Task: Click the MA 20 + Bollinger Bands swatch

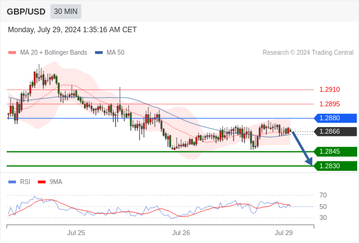Action: (x=12, y=53)
